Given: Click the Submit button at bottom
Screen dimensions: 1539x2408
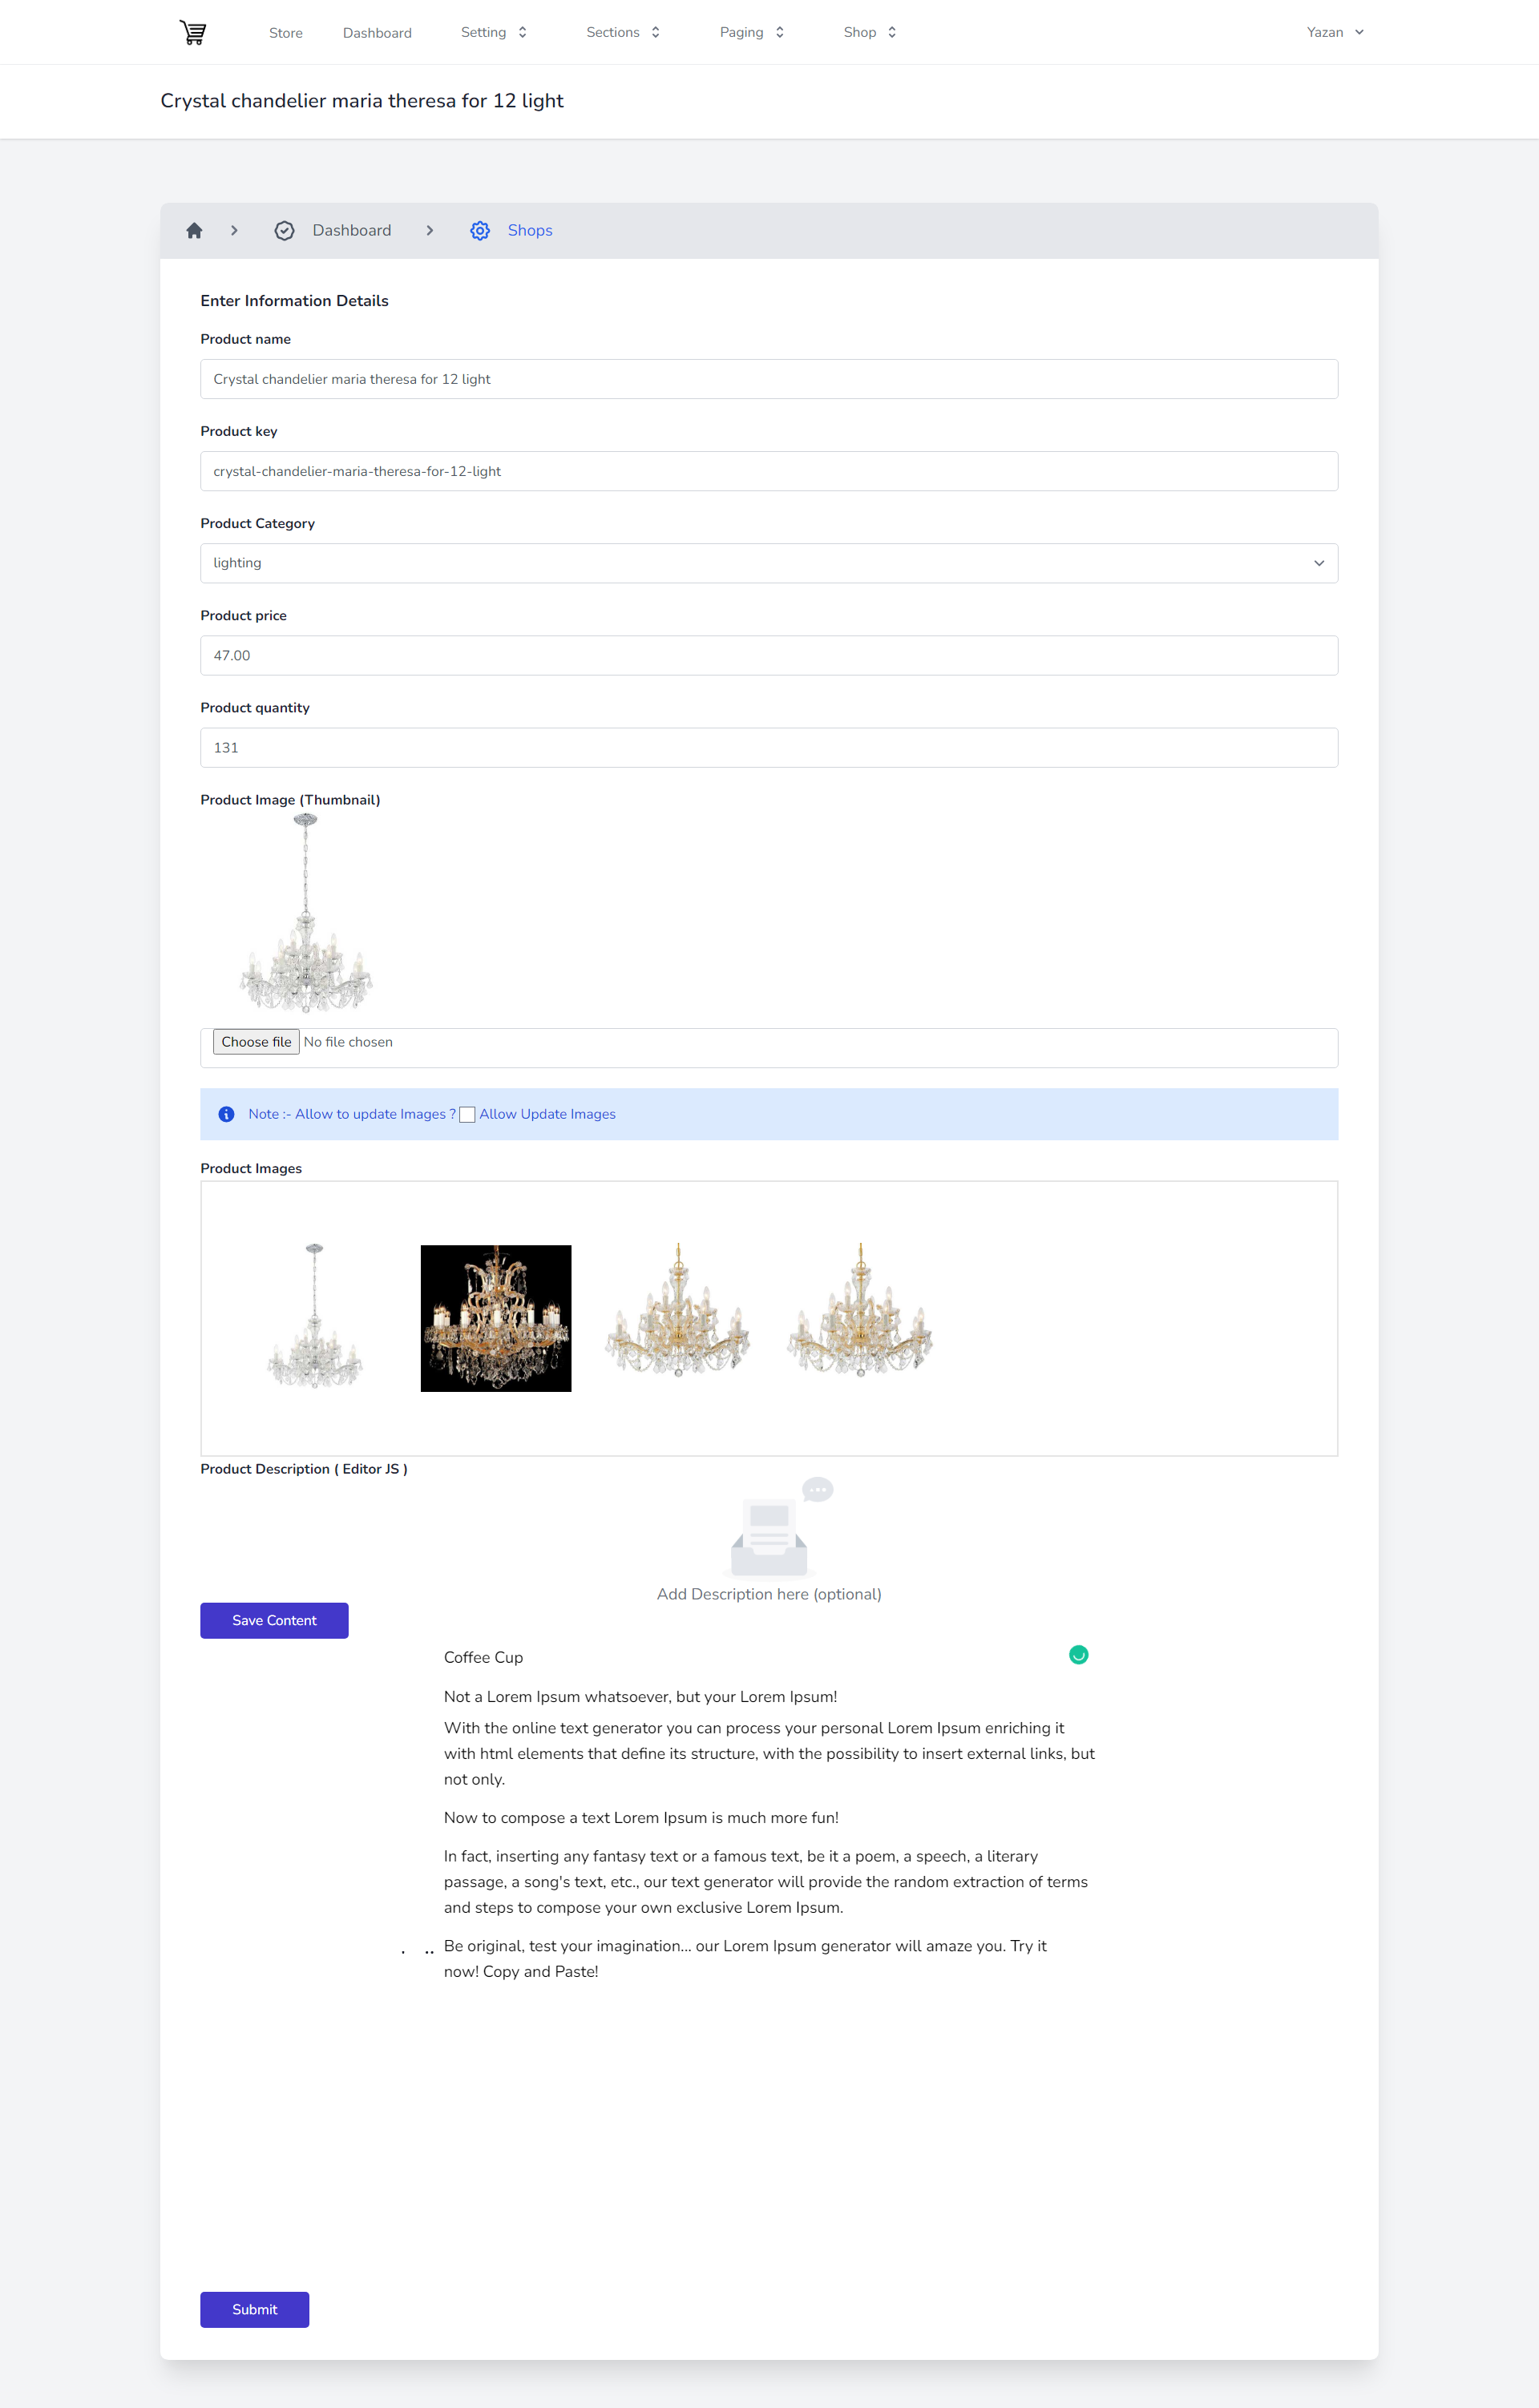Looking at the screenshot, I should point(254,2308).
